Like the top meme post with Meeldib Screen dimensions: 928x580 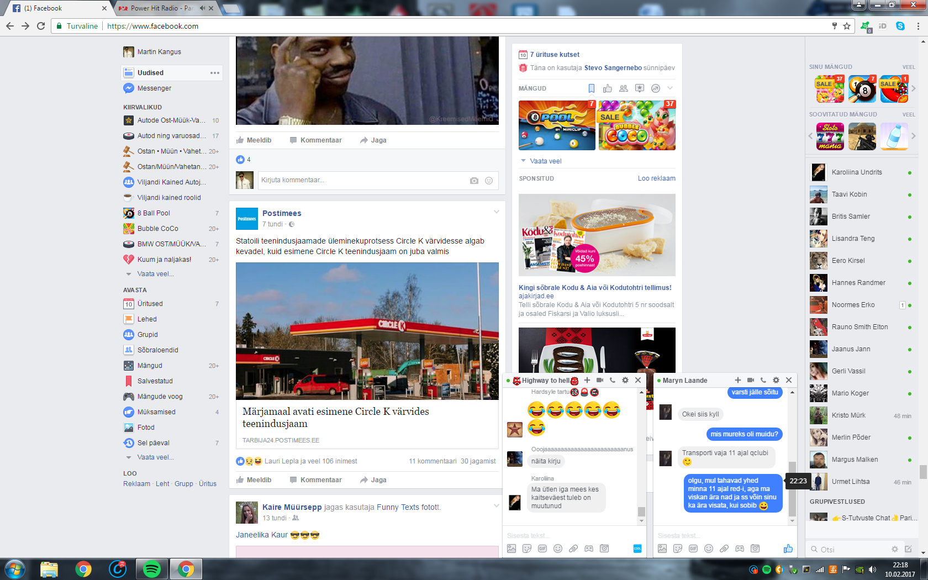(x=254, y=140)
